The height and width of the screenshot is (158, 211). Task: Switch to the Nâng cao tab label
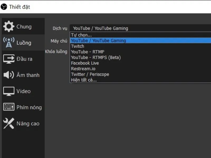[x=28, y=123]
